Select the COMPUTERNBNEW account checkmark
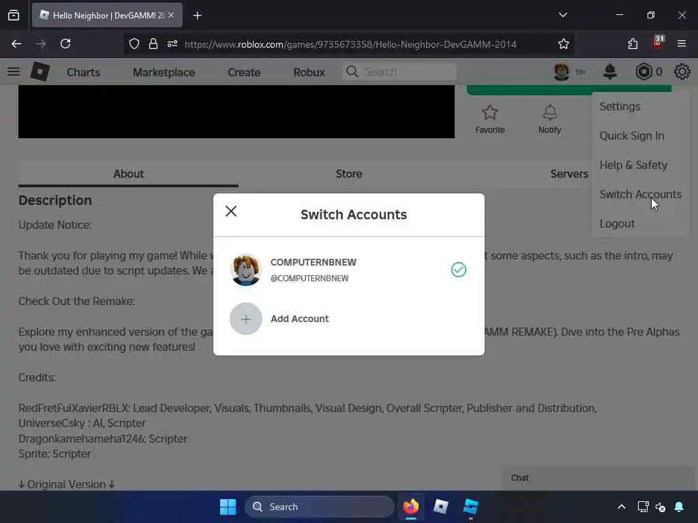The image size is (698, 523). 459,270
